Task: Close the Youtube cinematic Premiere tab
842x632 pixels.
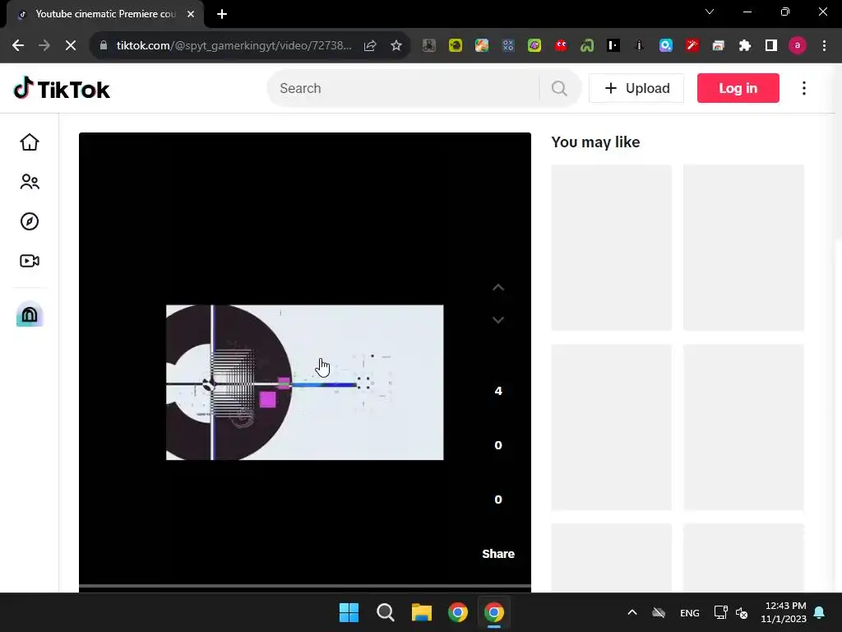Action: click(191, 14)
